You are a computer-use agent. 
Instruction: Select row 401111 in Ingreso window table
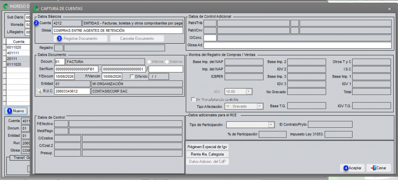coord(18,53)
